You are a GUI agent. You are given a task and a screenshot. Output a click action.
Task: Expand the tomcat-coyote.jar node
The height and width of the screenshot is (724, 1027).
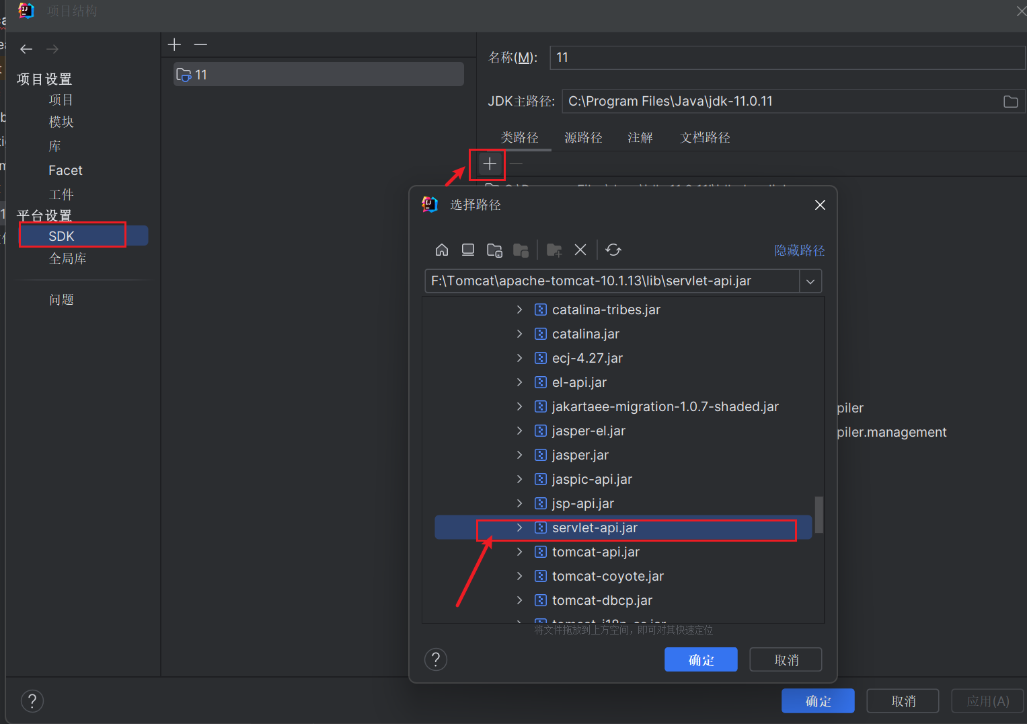[519, 577]
